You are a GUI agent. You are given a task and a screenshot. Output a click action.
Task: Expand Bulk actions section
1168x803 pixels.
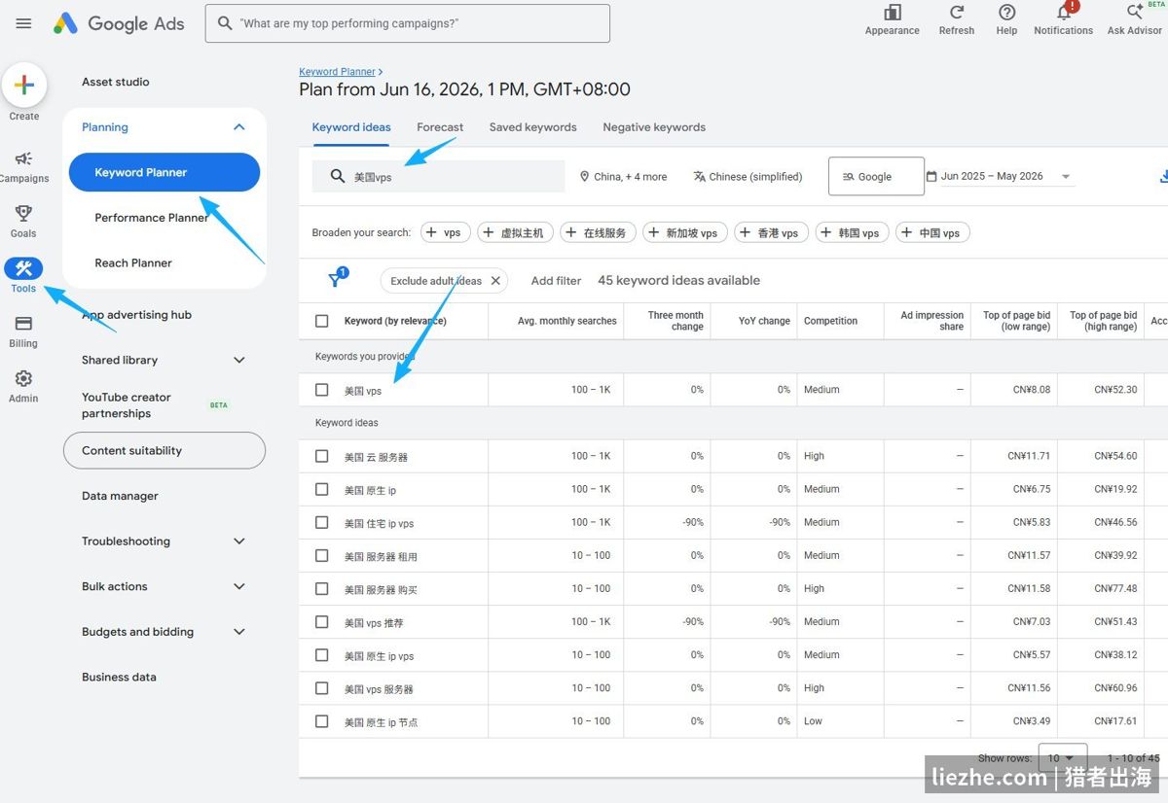click(239, 586)
